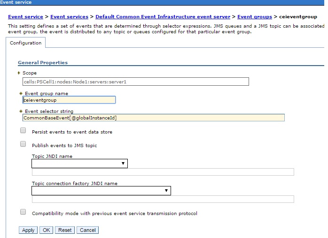Click the Topic JNDI name dropdown arrow

pyautogui.click(x=123, y=164)
